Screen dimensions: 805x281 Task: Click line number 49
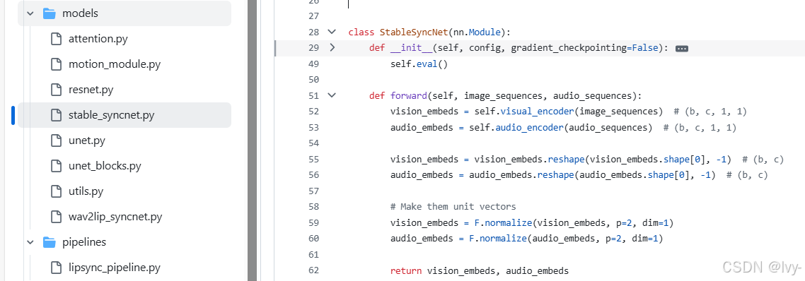313,64
